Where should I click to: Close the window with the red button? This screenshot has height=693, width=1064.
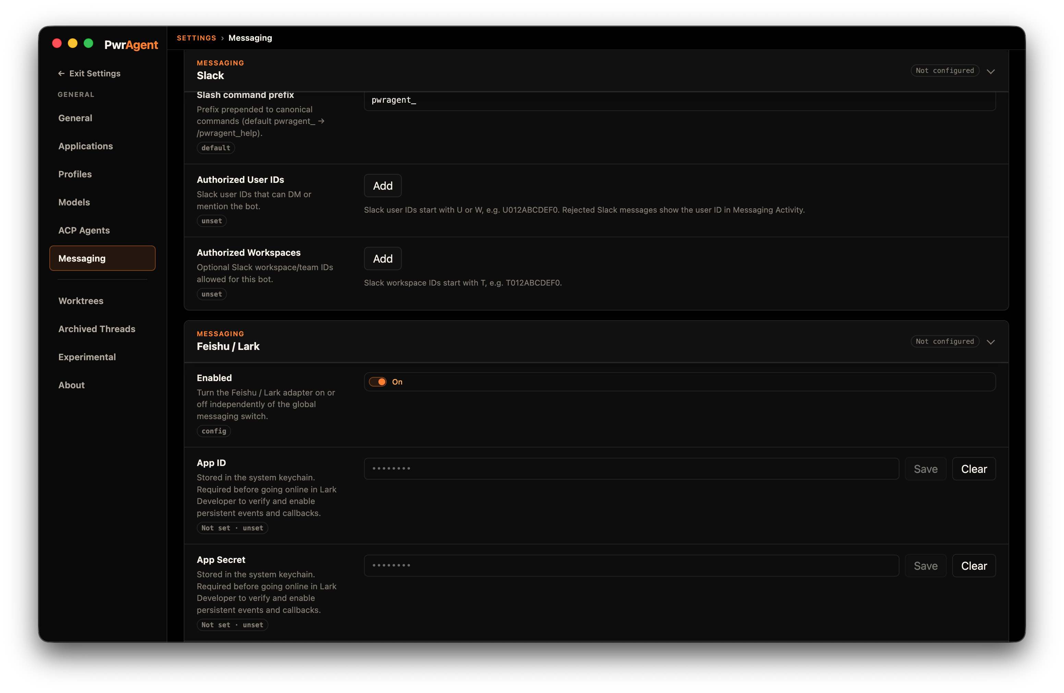57,43
